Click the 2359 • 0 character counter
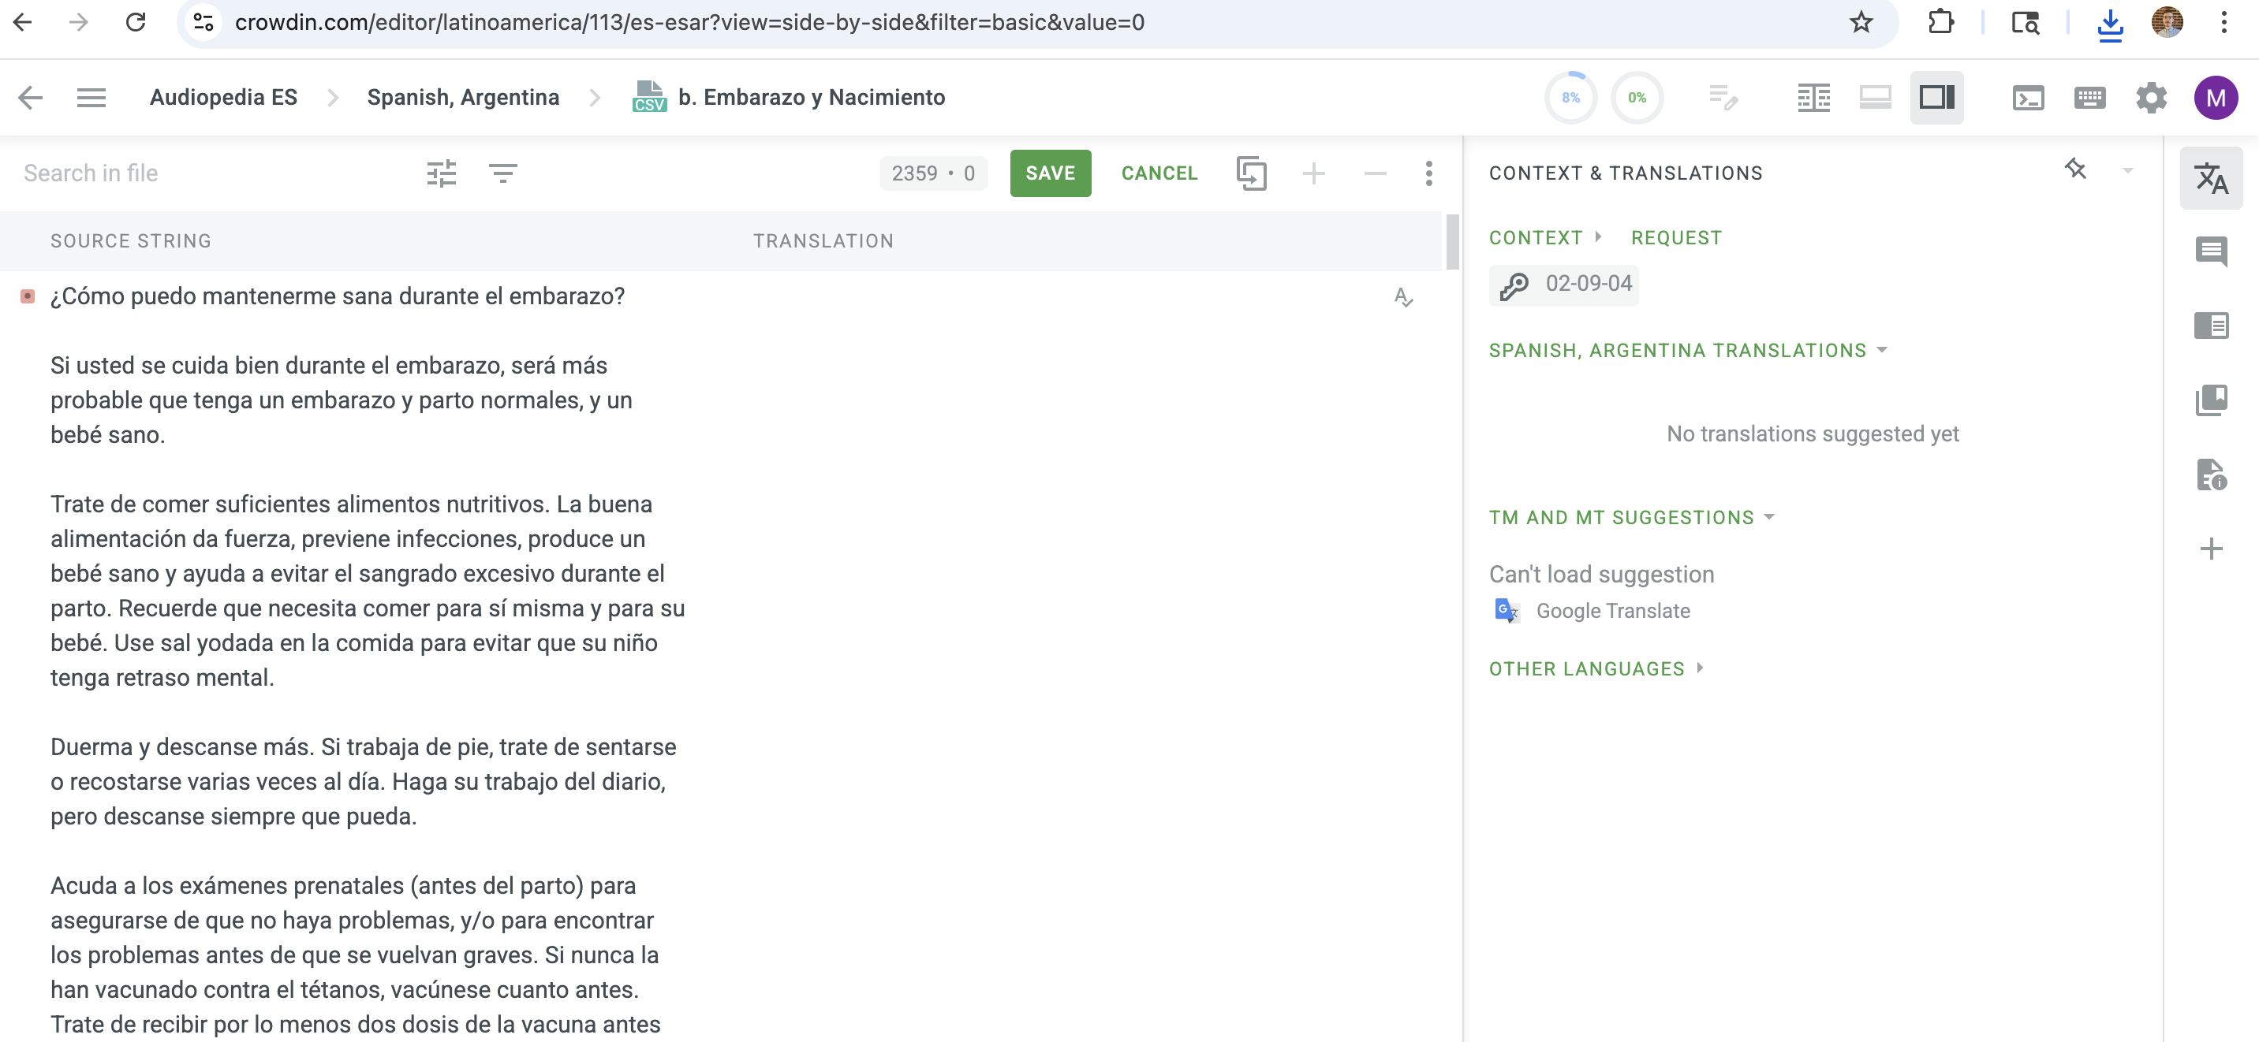Image resolution: width=2259 pixels, height=1042 pixels. [932, 173]
